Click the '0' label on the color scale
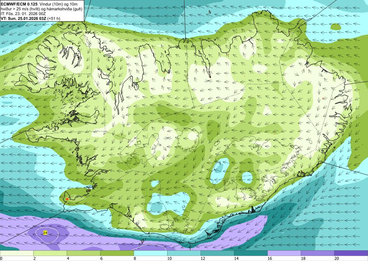Image resolution: width=368 pixels, height=261 pixels. point(1,259)
